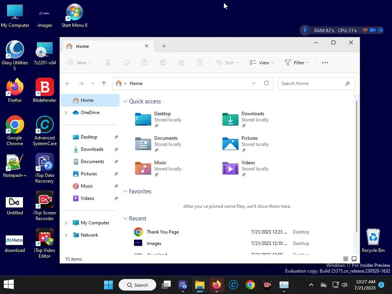Click the Paste clipboard icon in toolbar
Viewport: 392px width, 294px height.
144,62
